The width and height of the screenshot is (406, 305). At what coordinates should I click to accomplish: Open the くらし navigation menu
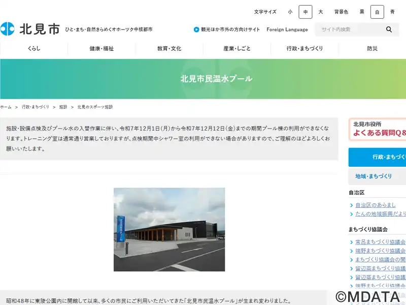point(34,49)
